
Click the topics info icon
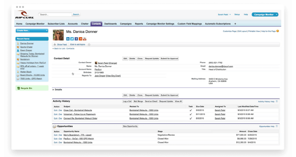click(89, 45)
